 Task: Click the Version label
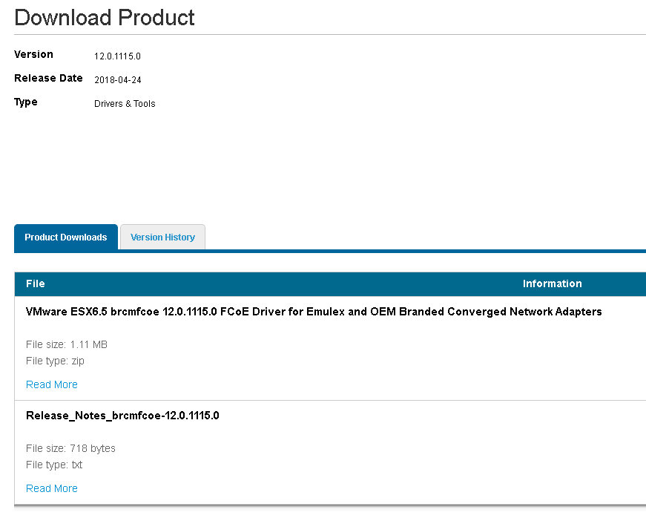(34, 54)
